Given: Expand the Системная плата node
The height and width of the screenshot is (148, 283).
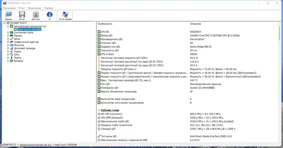Looking at the screenshot, I should [x=8, y=33].
